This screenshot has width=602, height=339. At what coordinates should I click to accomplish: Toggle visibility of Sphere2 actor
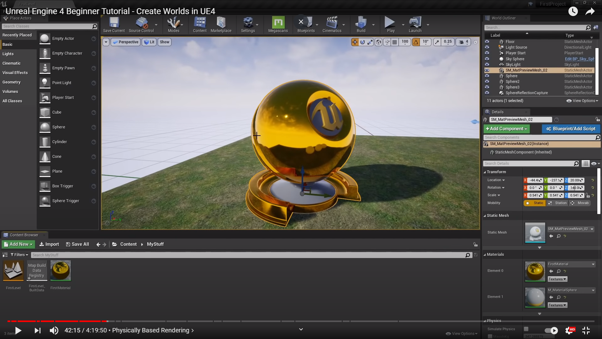click(x=487, y=82)
